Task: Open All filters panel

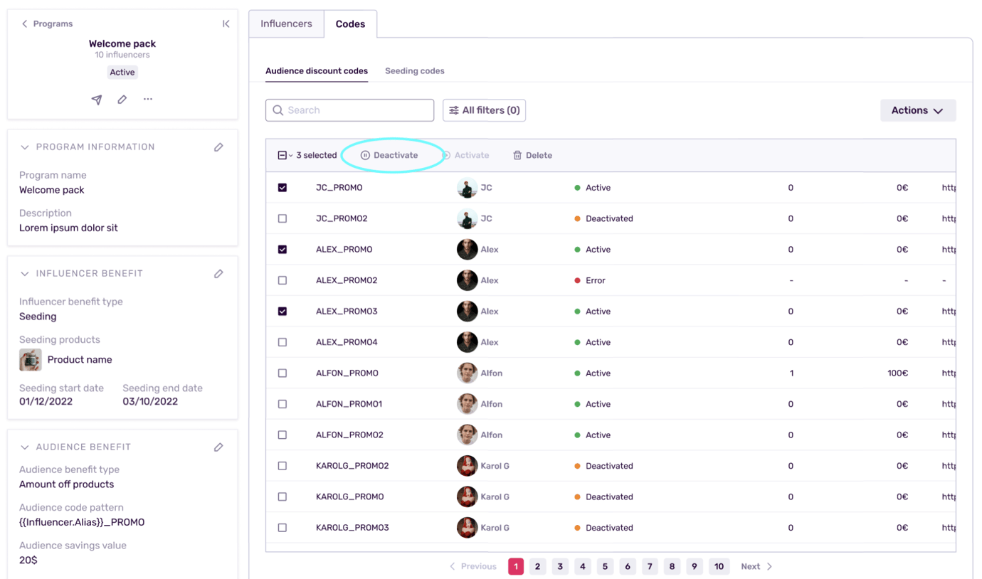Action: click(484, 110)
